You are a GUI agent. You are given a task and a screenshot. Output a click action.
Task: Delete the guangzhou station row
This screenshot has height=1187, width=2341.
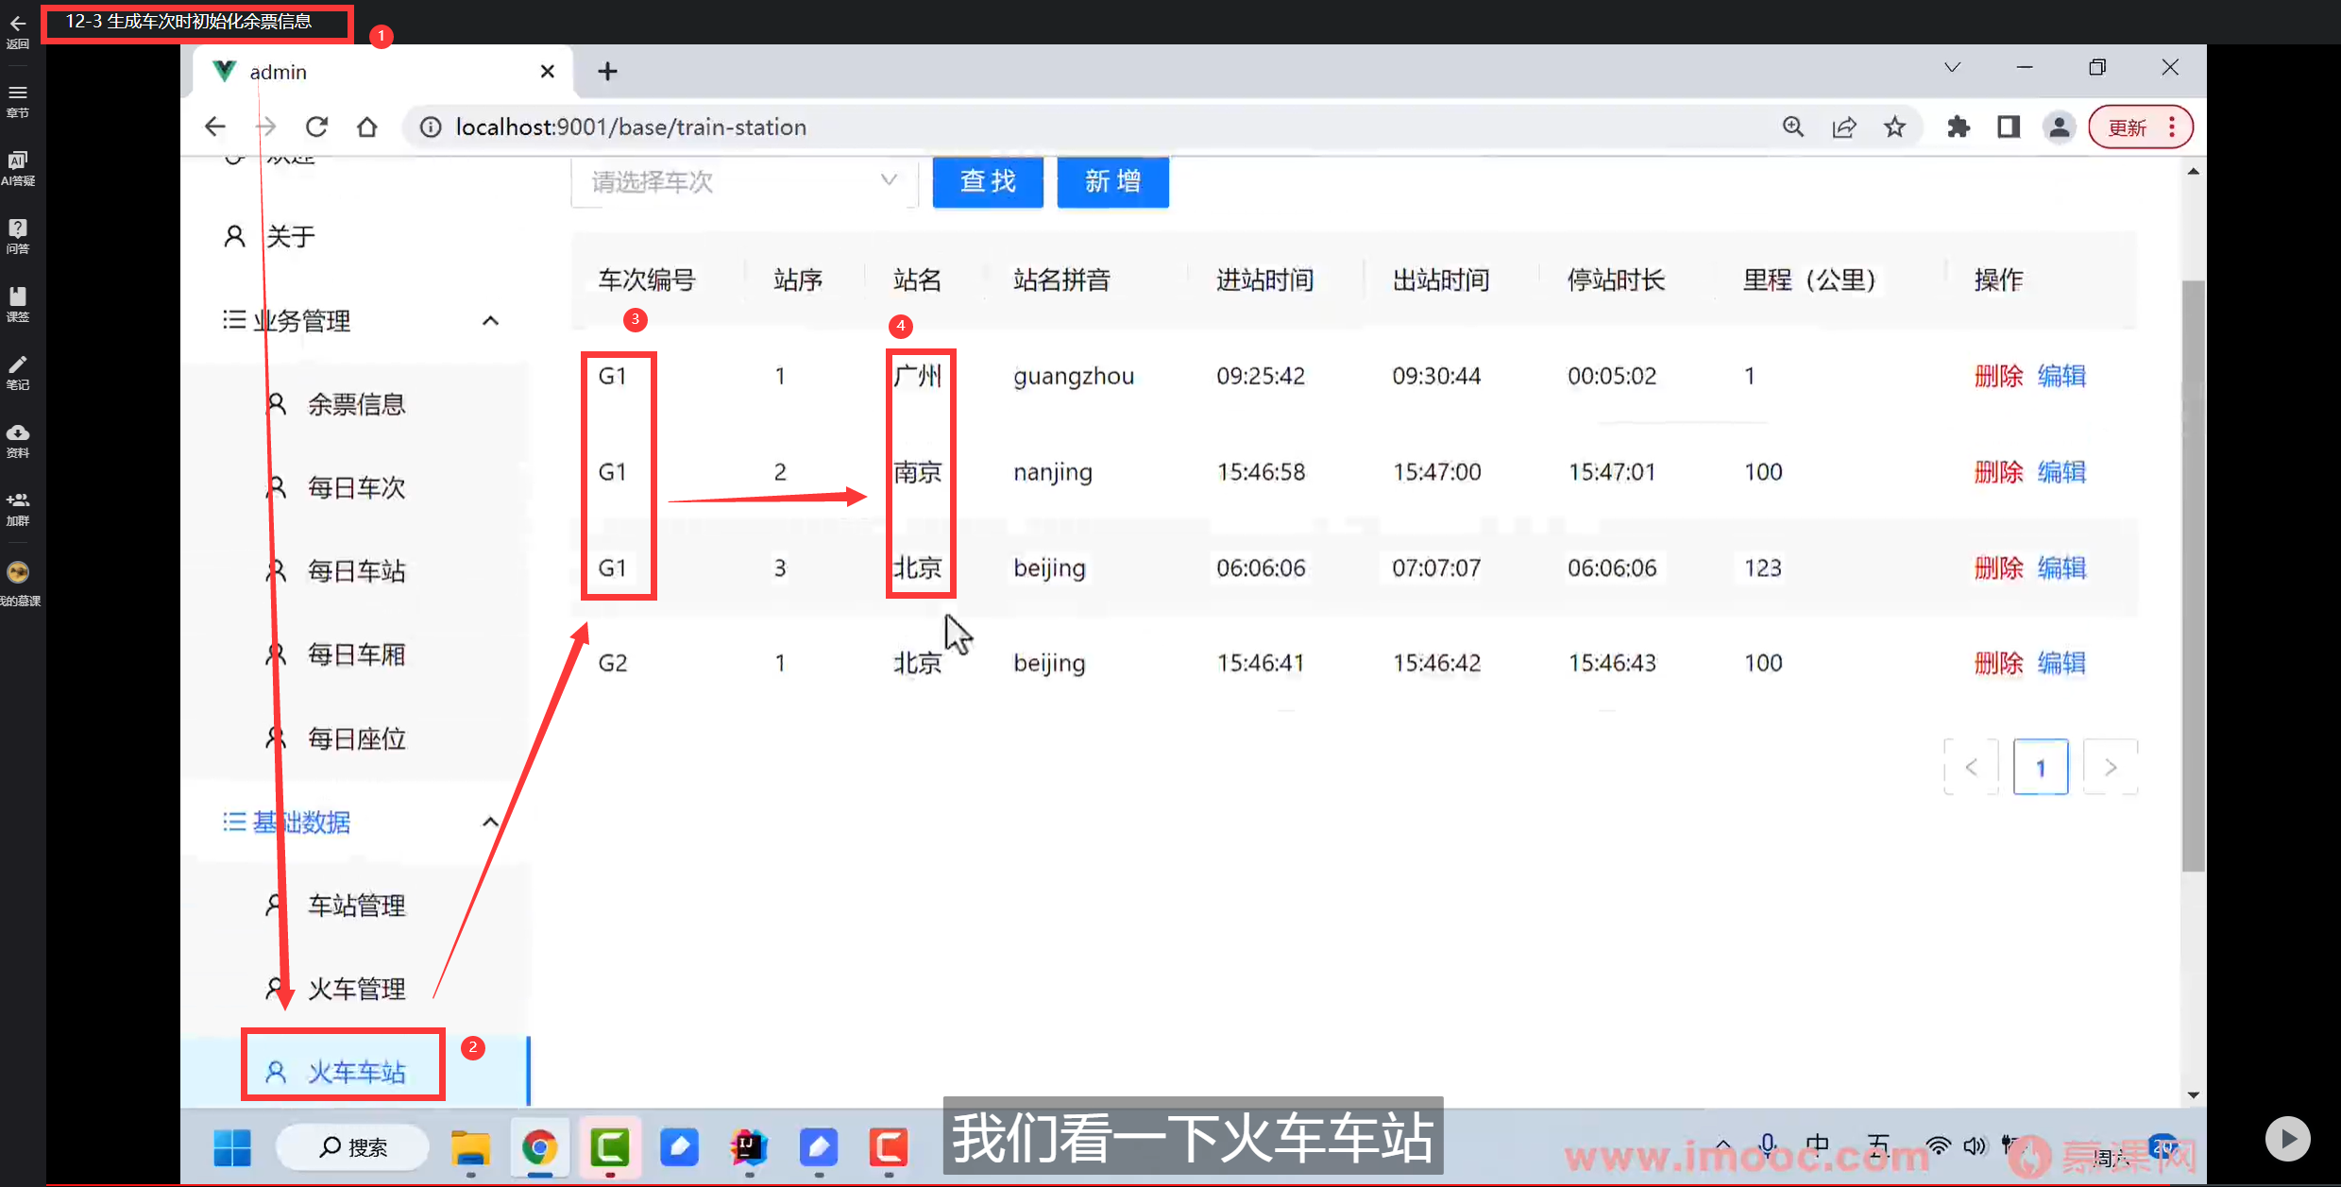pyautogui.click(x=1998, y=376)
